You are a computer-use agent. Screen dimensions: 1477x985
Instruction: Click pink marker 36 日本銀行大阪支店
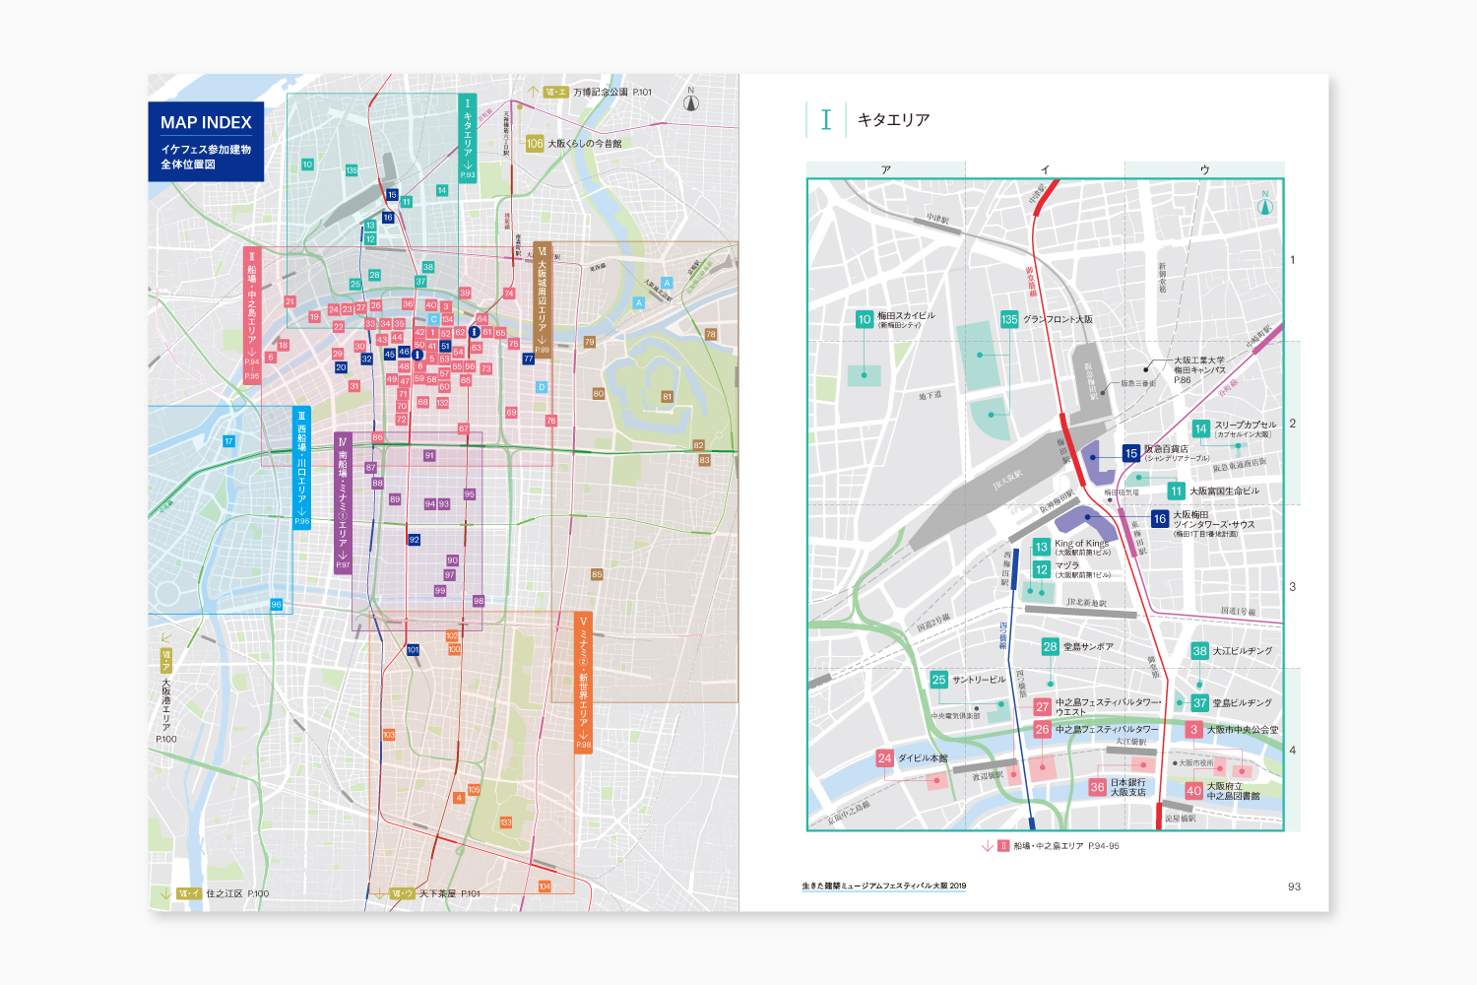click(x=1097, y=787)
